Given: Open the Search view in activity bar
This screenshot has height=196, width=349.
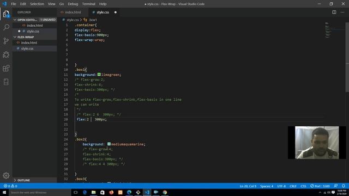Looking at the screenshot, I should (6, 27).
